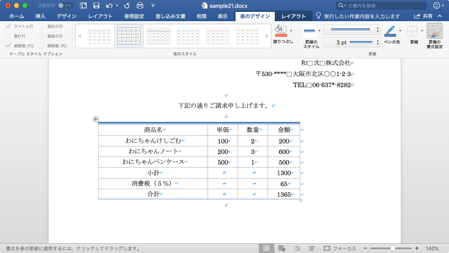449x253 pixels.
Task: Toggle the 縞模様 (行) checkbox
Action: pyautogui.click(x=8, y=46)
